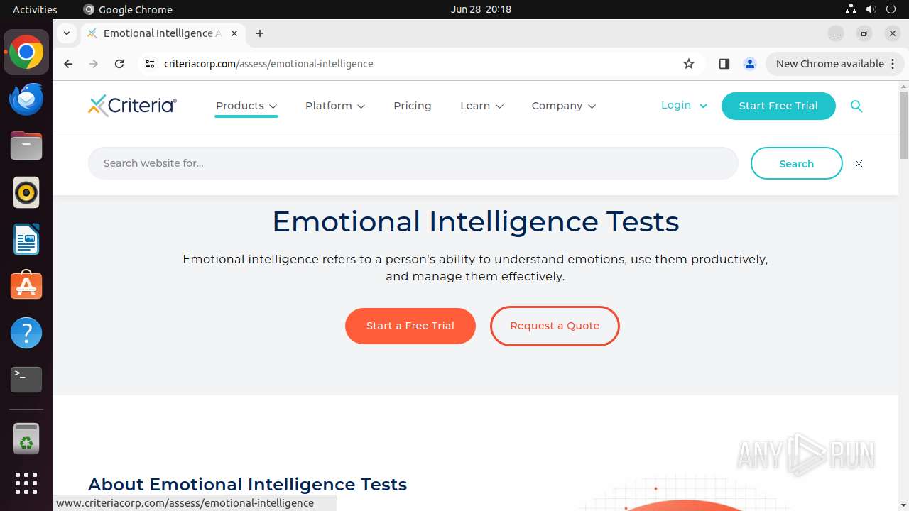This screenshot has width=909, height=511.
Task: Click the Request a Quote button
Action: [x=555, y=326]
